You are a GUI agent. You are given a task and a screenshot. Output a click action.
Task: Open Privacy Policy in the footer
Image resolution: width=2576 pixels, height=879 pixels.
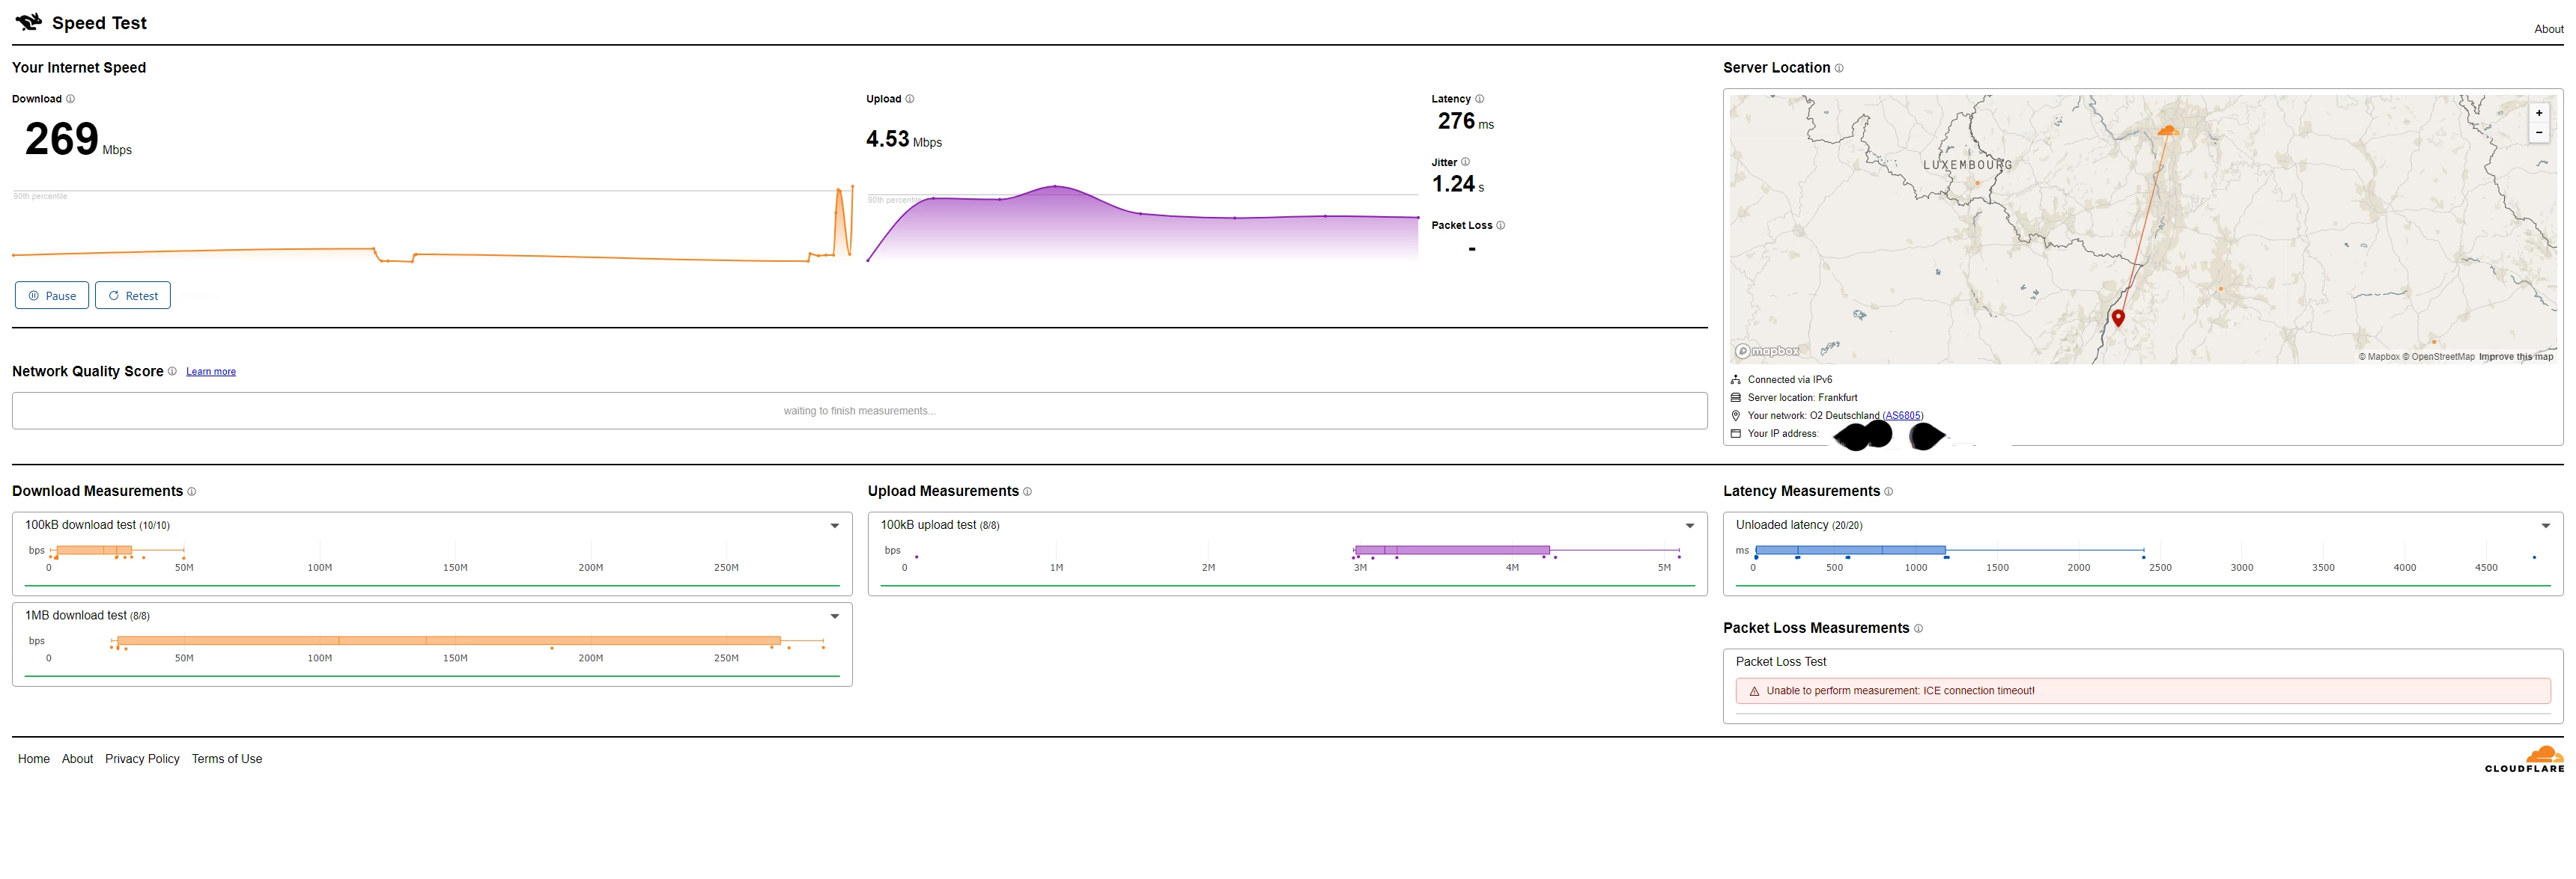(142, 759)
